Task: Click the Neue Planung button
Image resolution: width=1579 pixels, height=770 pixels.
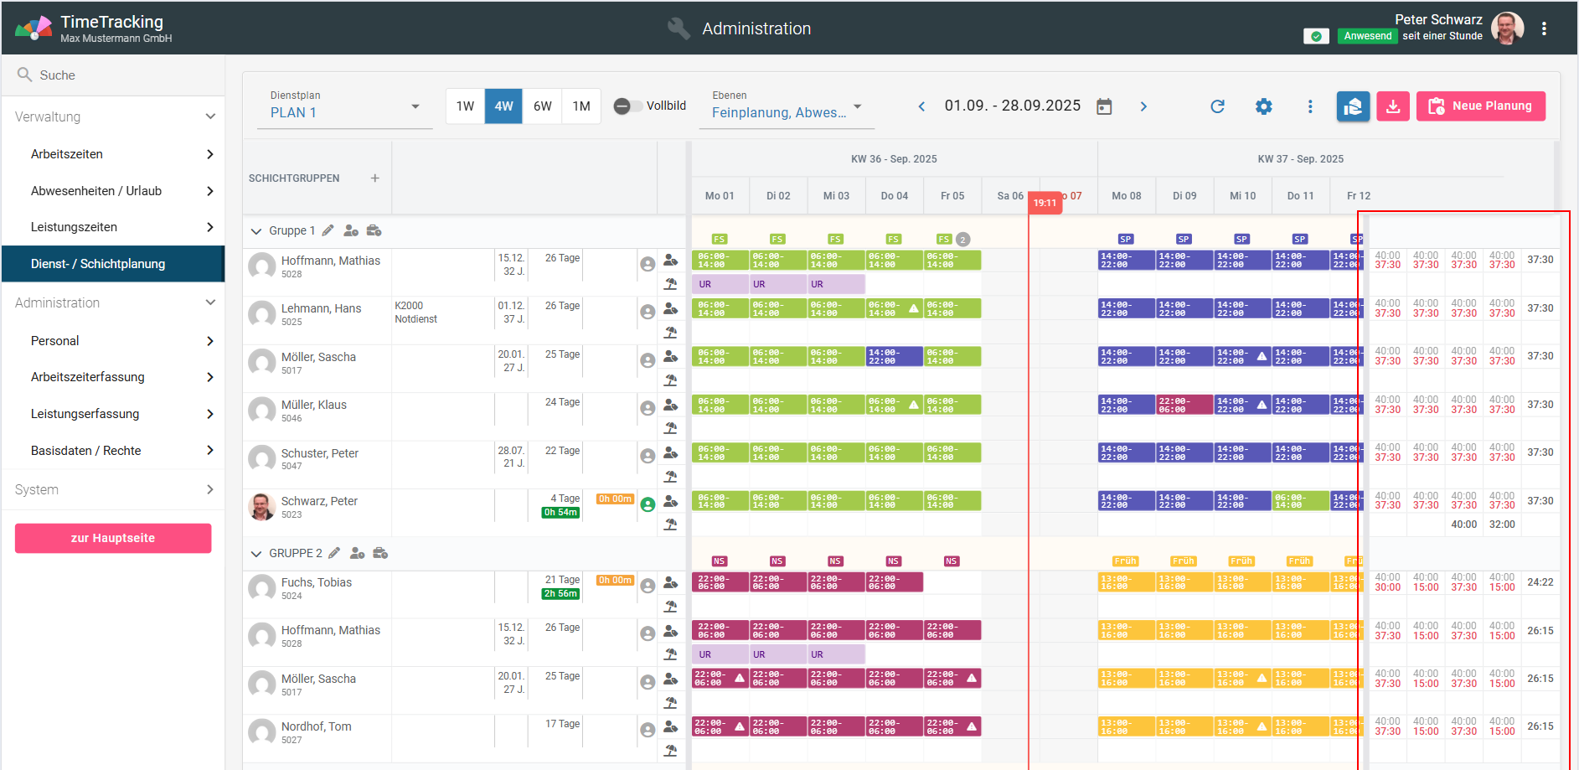Action: 1480,106
